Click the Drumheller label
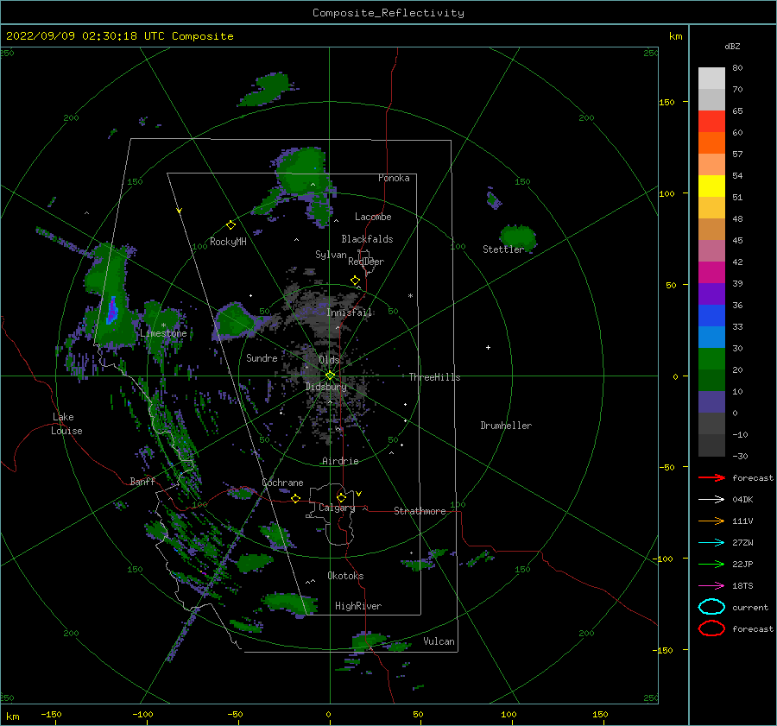Viewport: 777px width, 726px height. pyautogui.click(x=506, y=426)
